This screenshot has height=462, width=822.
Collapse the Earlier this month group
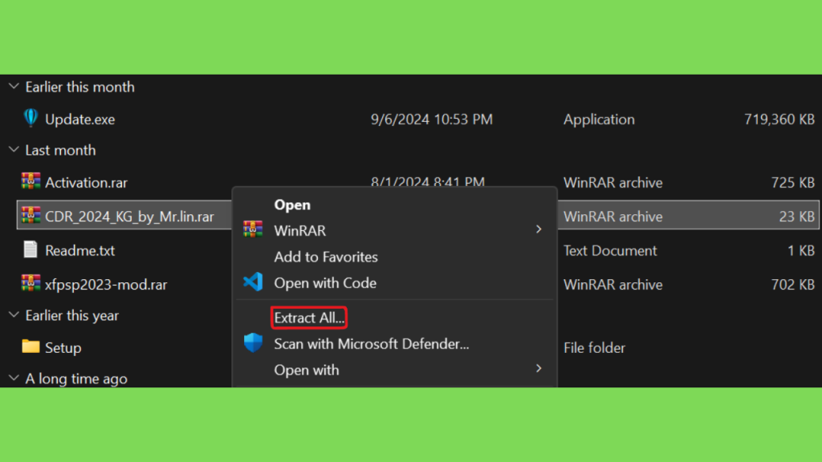coord(14,87)
